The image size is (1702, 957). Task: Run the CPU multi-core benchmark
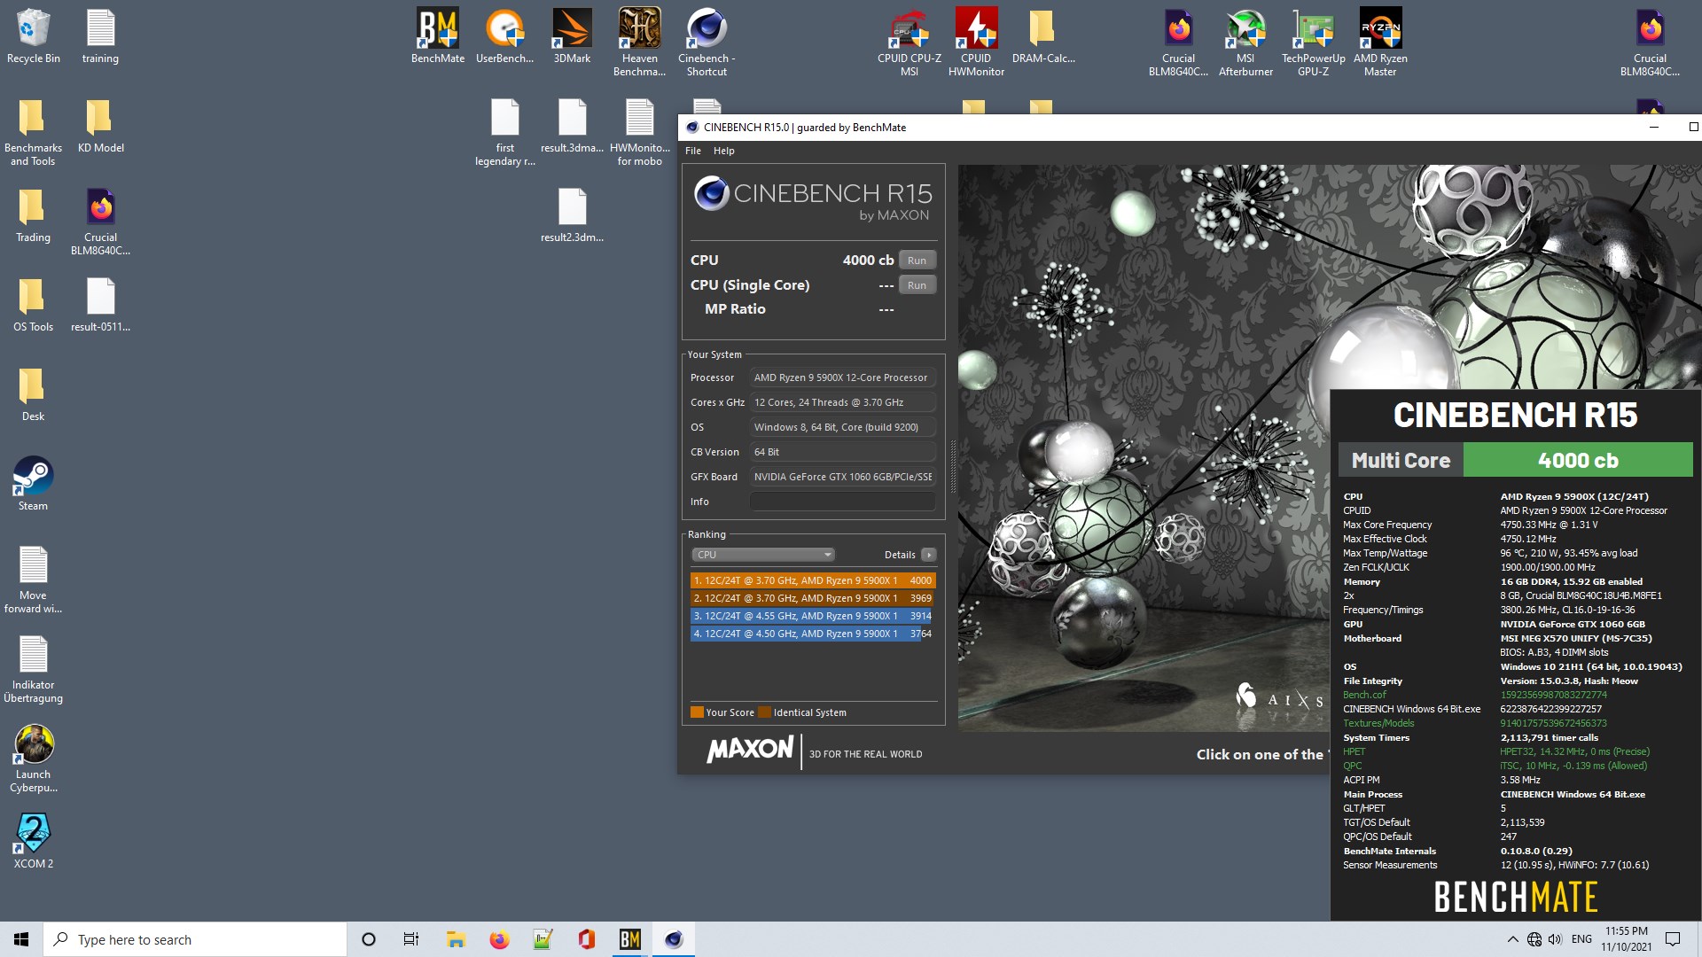[917, 261]
